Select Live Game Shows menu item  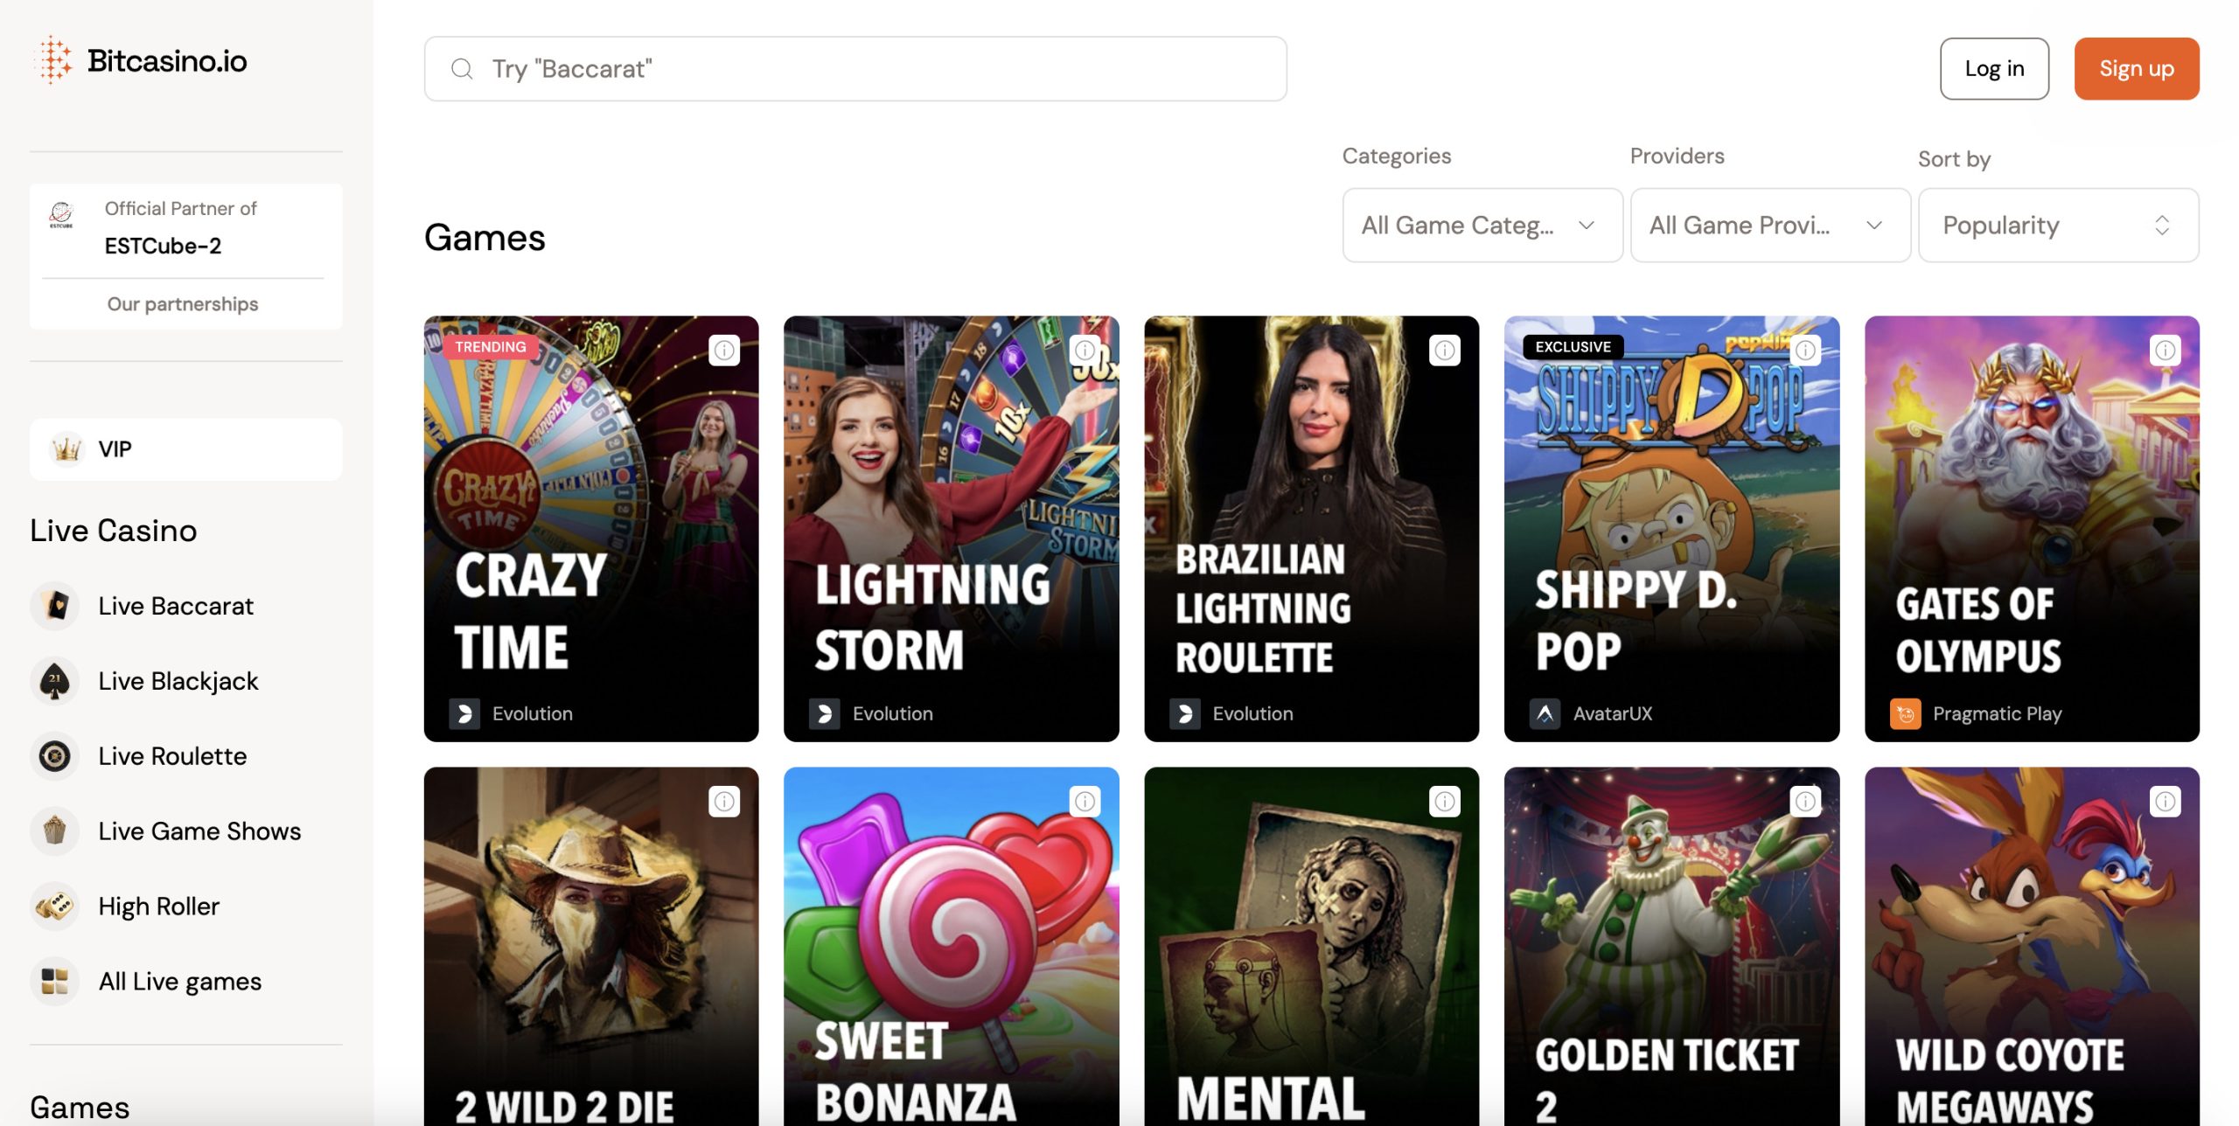(199, 831)
